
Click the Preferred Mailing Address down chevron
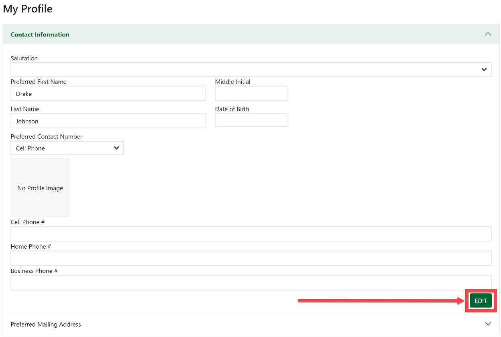pyautogui.click(x=488, y=324)
